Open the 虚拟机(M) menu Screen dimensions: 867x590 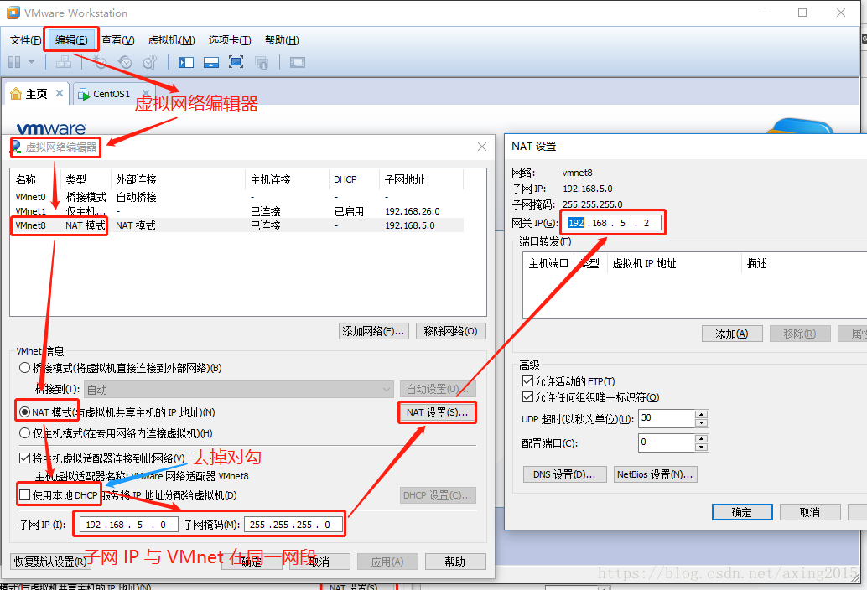[171, 39]
